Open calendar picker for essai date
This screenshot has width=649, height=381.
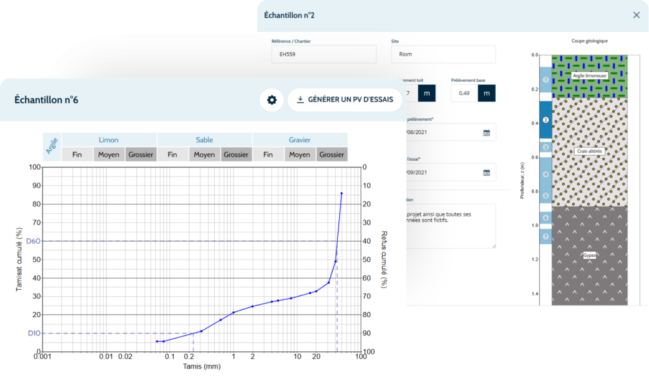486,172
